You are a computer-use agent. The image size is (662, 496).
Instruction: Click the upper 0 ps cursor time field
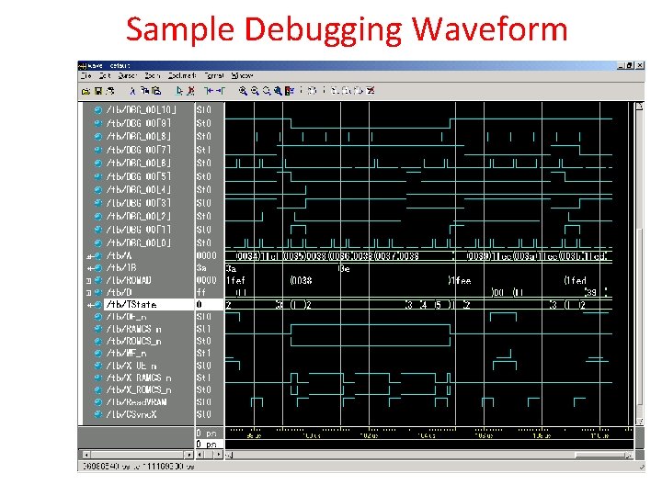pyautogui.click(x=210, y=434)
